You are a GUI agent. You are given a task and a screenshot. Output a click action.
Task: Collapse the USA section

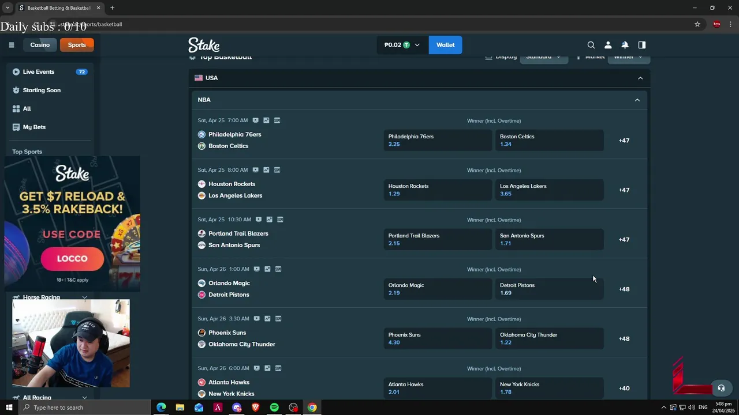640,78
